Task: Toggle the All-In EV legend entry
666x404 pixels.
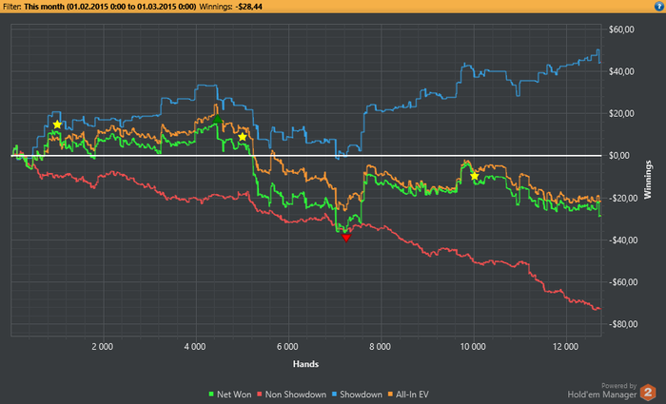Action: (x=408, y=394)
